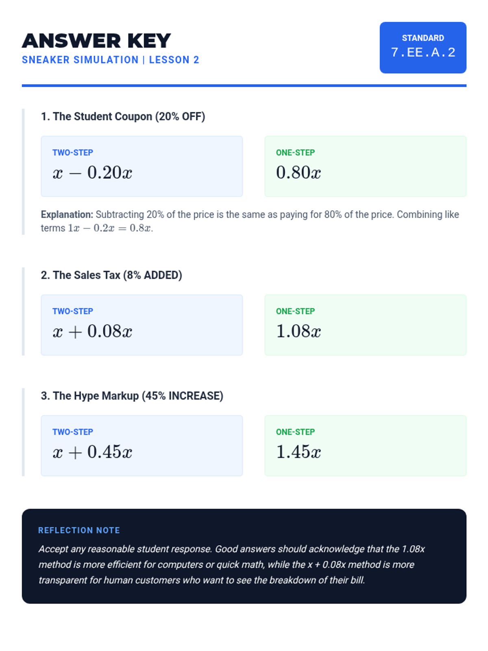This screenshot has width=488, height=651.
Task: Click the 1x − 0.2x = 0.8x inline equation
Action: (110, 228)
